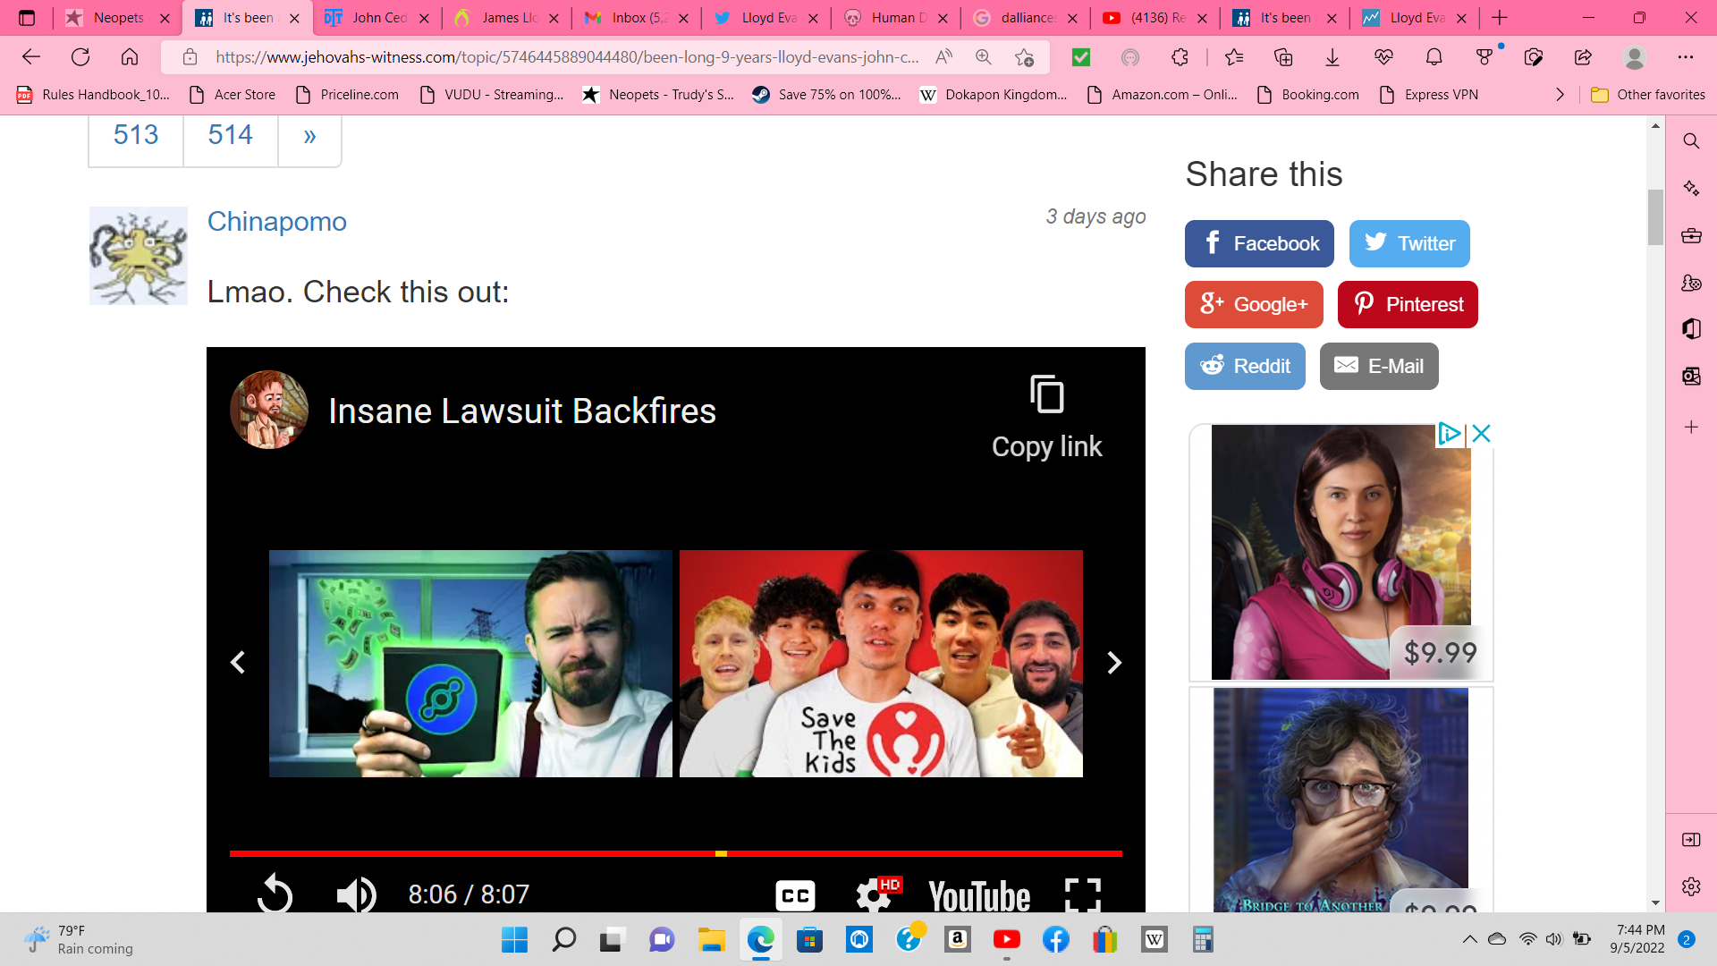Open File Explorer from taskbar

(712, 940)
